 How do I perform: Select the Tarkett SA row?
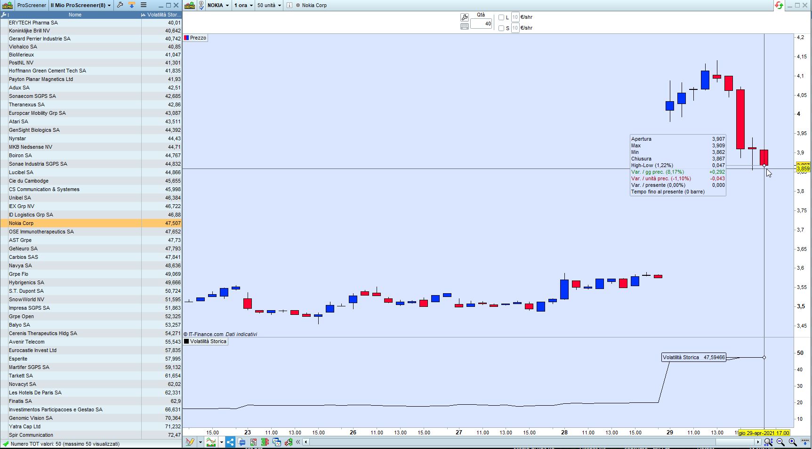91,376
